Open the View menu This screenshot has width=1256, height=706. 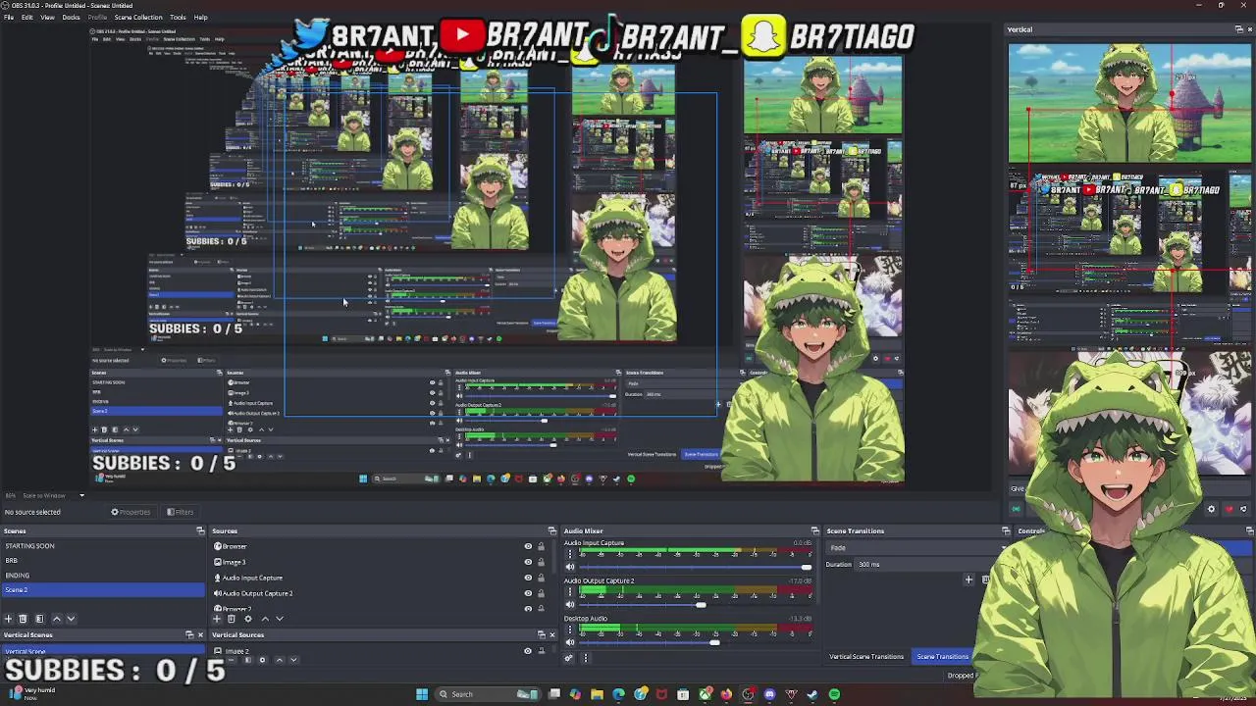(47, 18)
